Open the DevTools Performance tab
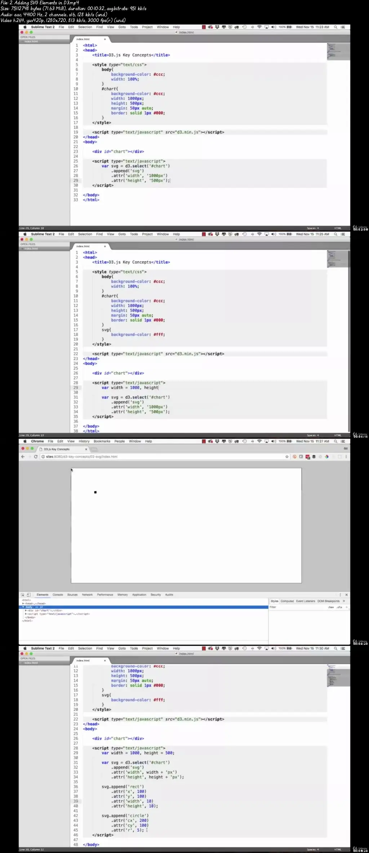This screenshot has height=853, width=369. tap(105, 595)
